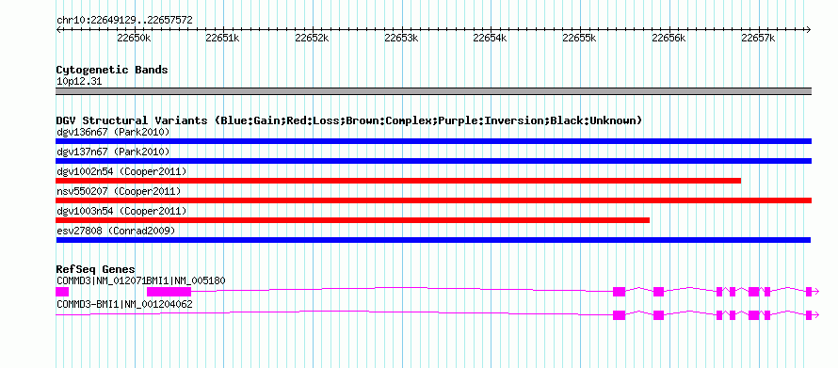Viewport: 838px width, 368px height.
Task: Click the dgv1003n54 (Cooper2011) label
Action: tap(121, 212)
